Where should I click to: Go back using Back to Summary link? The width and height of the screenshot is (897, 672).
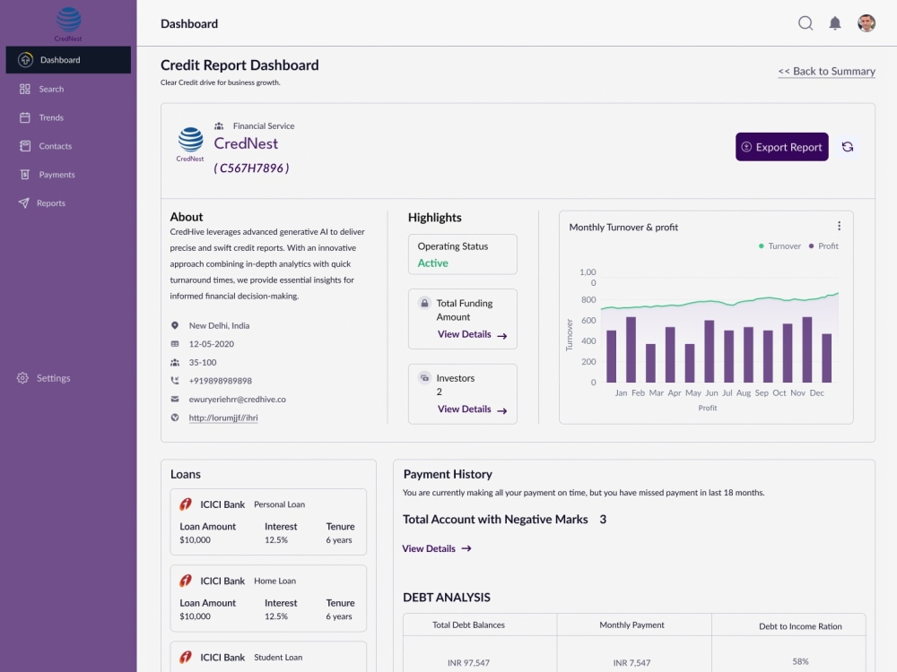826,71
